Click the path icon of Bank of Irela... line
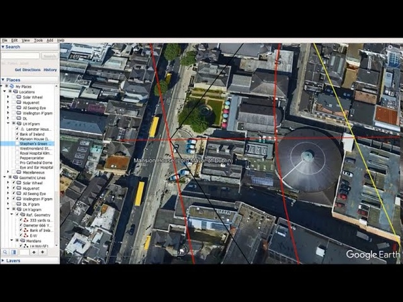 26,230
